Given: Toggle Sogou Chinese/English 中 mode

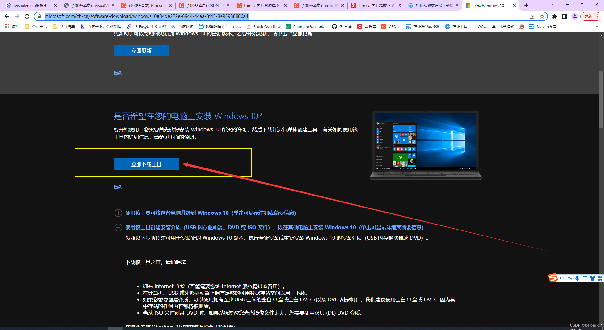Looking at the screenshot, I should (562, 278).
